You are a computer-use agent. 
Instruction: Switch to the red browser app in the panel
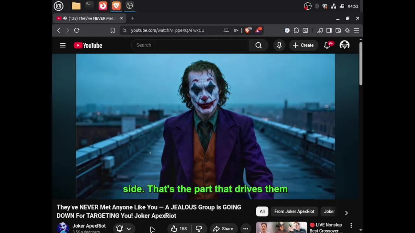tap(103, 6)
